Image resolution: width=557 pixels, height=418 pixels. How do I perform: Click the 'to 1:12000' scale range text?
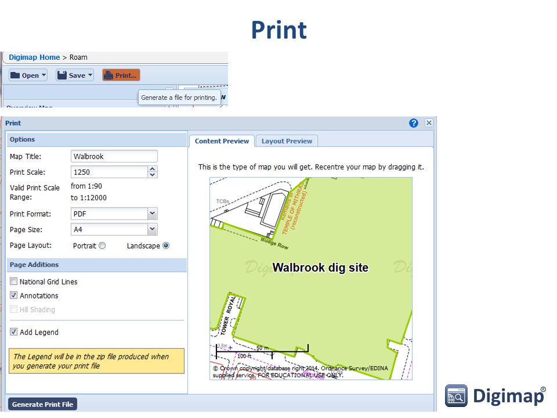click(88, 197)
